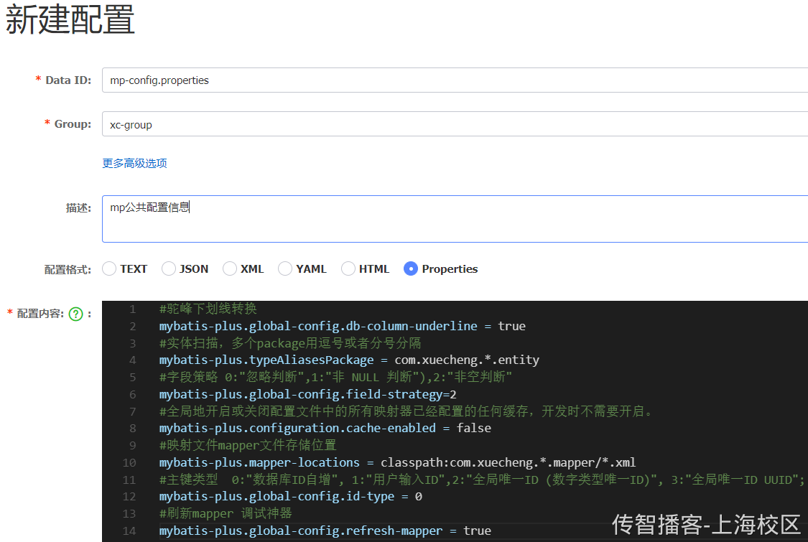Click comment line #主键类型 in editor

[482, 480]
